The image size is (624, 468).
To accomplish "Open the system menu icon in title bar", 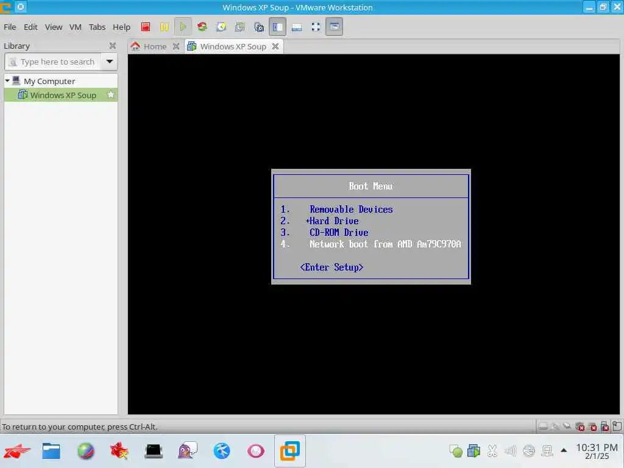I will (x=5, y=7).
